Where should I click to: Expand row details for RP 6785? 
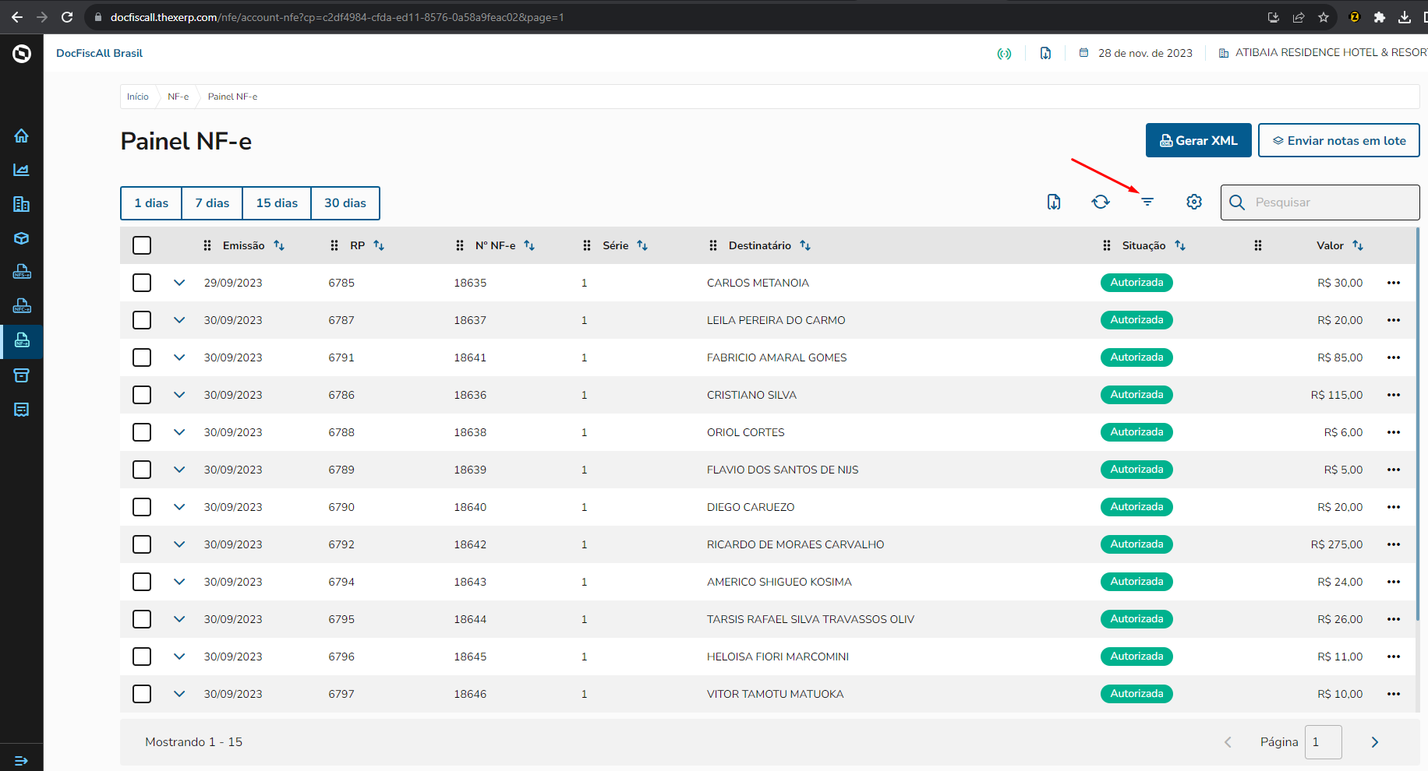coord(179,283)
